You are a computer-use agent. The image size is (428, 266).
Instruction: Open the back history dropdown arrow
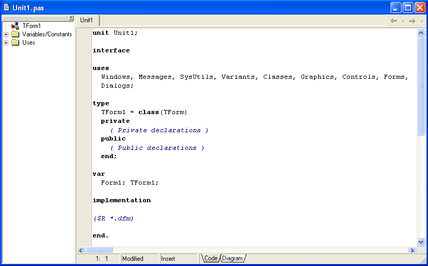pos(403,21)
